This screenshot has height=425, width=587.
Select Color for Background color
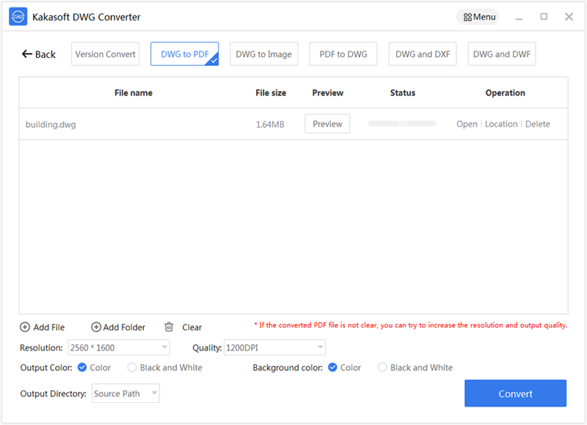tap(332, 367)
